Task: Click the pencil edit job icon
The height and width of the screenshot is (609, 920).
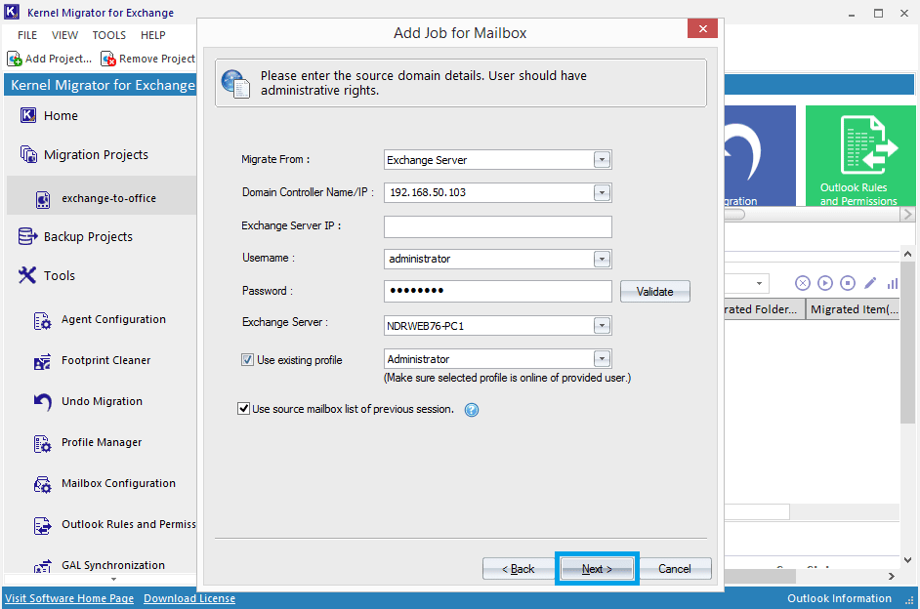Action: click(x=870, y=283)
